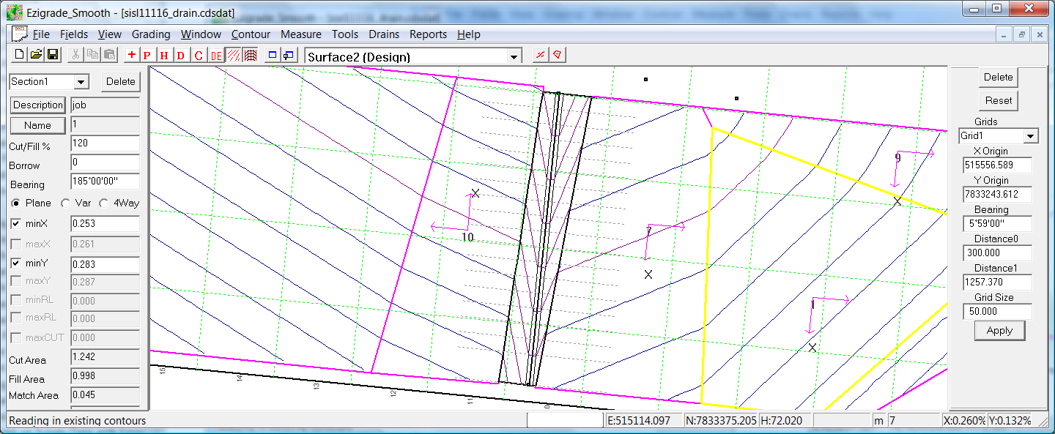Screen dimensions: 1055x434
Task: Click the New file toolbar icon
Action: coord(20,55)
